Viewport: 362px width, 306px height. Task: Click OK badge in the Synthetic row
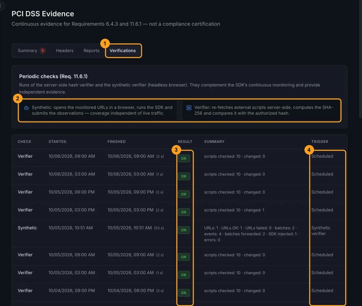[x=184, y=230]
